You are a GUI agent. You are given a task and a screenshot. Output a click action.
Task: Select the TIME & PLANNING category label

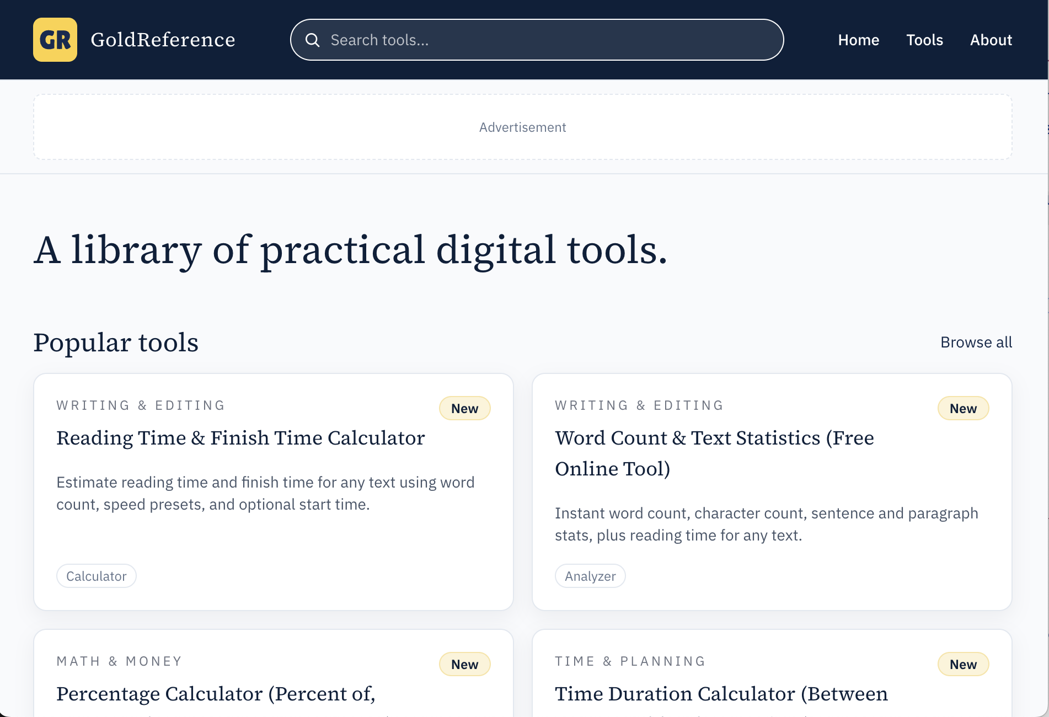click(629, 661)
